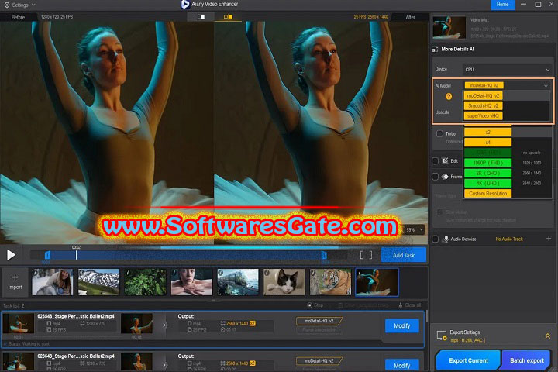
Task: Enable the Frame interpolation checkbox
Action: point(435,177)
